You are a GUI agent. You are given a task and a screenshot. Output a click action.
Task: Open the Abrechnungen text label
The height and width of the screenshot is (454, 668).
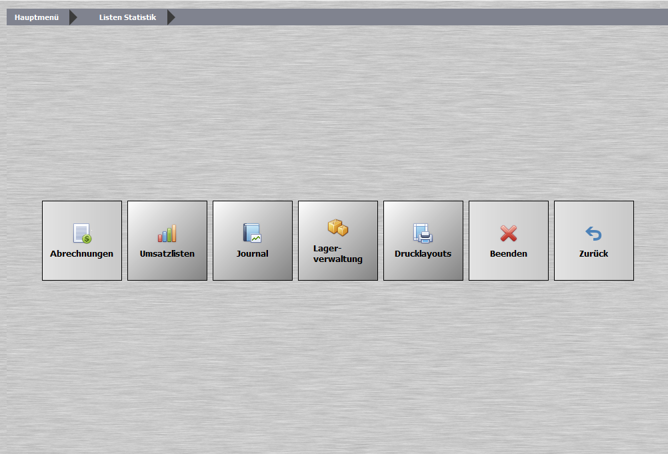(82, 254)
